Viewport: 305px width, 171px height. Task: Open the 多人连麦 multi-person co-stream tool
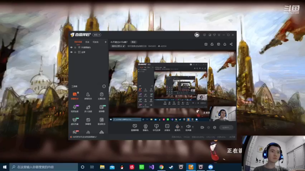[x=88, y=109]
